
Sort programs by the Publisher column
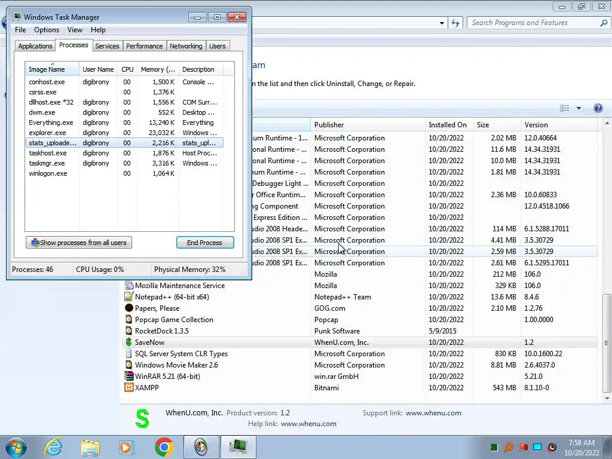tap(368, 125)
